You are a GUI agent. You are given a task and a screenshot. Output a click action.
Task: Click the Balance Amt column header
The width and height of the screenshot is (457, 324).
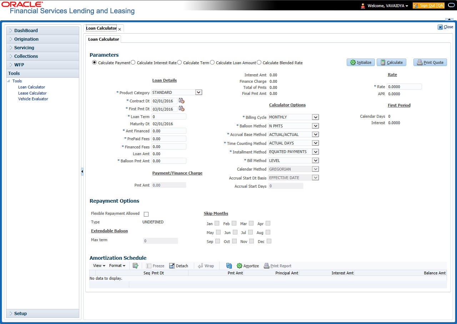tap(400, 273)
